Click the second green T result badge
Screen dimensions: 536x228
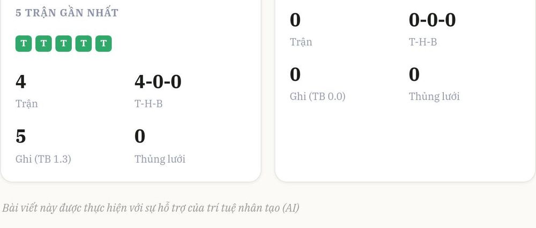point(43,43)
